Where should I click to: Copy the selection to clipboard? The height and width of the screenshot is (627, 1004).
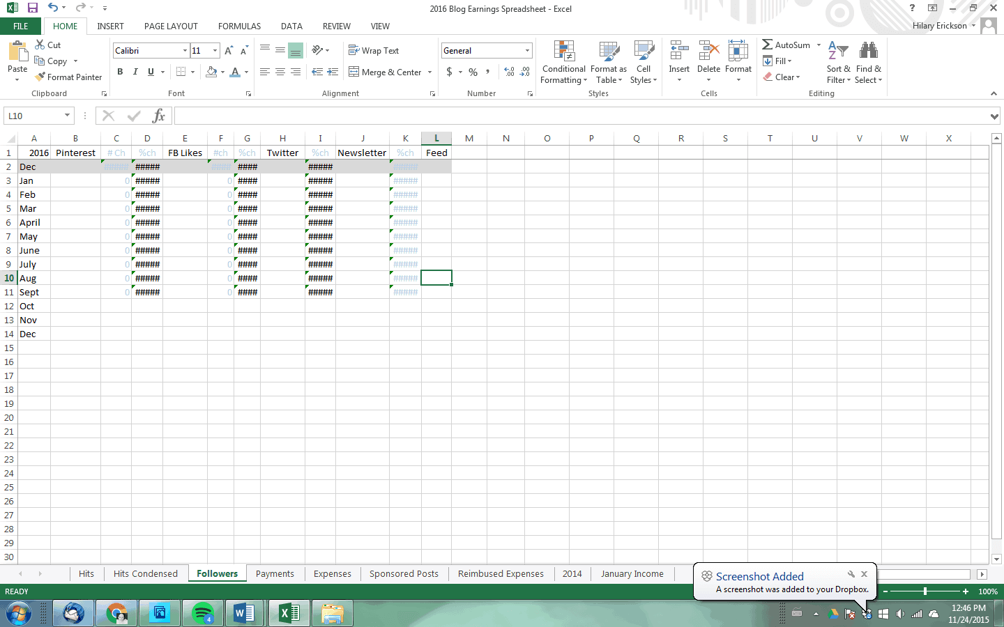coord(51,61)
